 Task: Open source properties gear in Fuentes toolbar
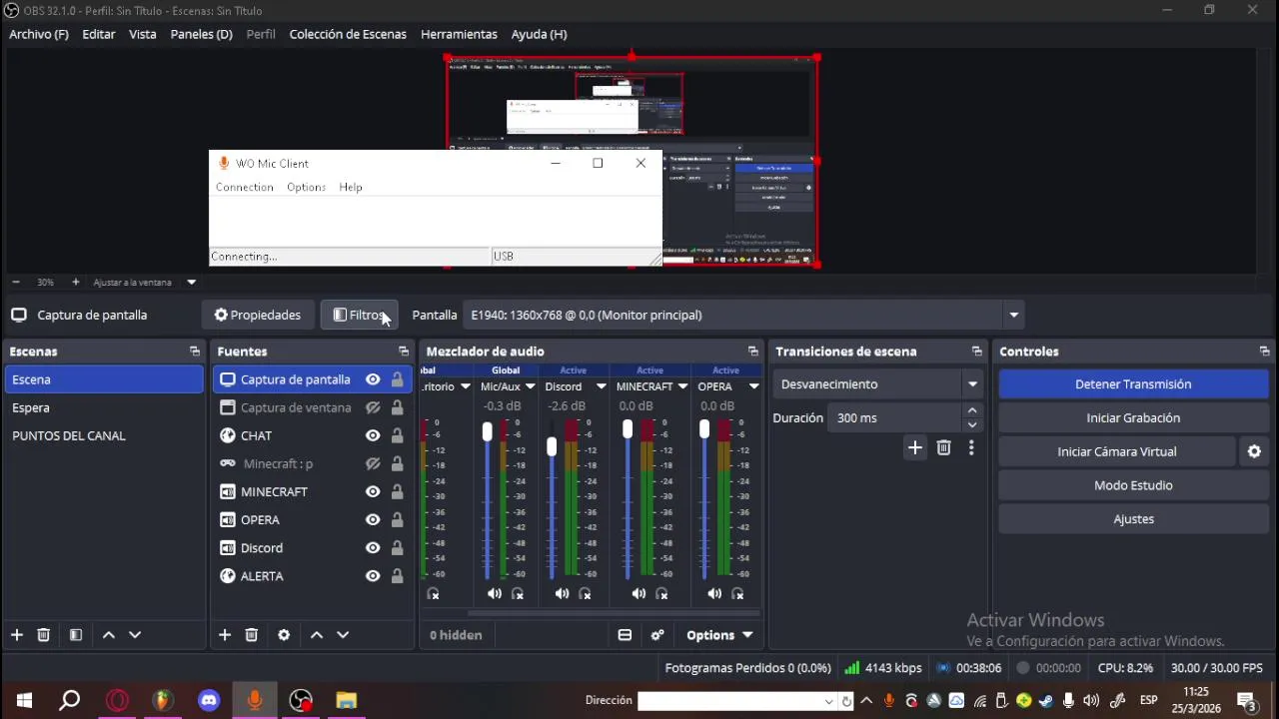284,635
